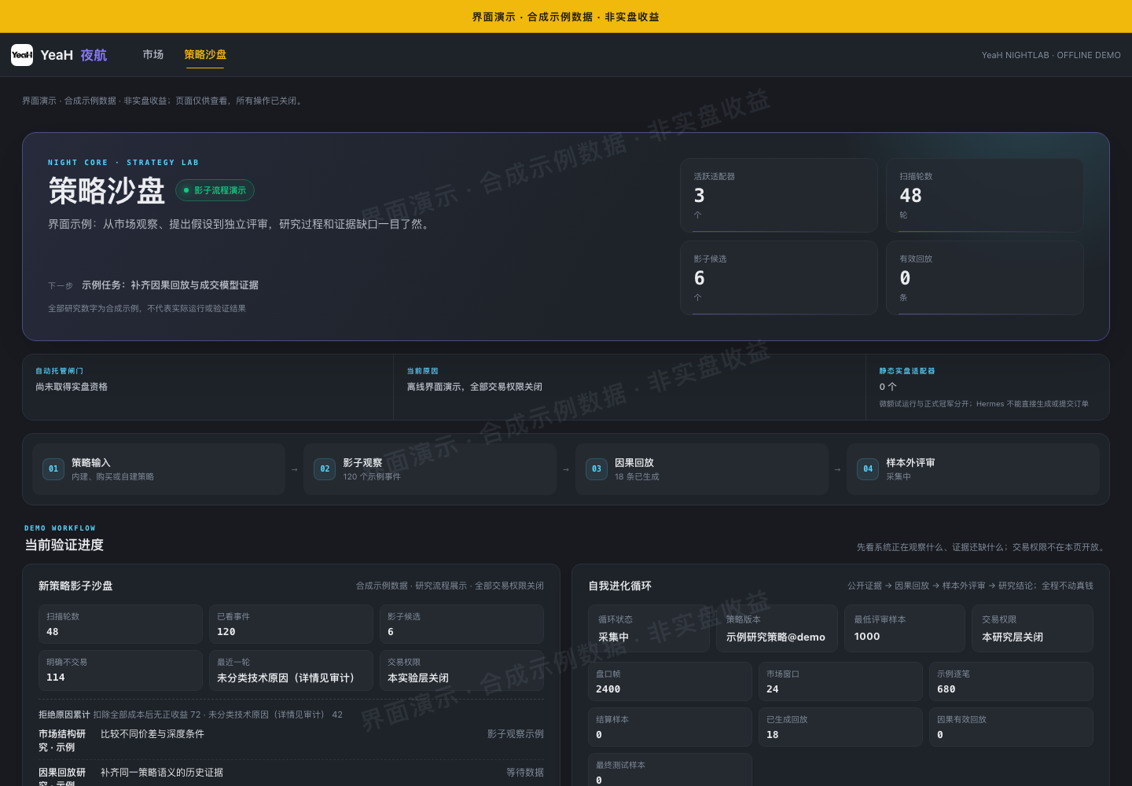Select the 市场结构研究 示例 row
This screenshot has width=1132, height=786.
tap(291, 740)
